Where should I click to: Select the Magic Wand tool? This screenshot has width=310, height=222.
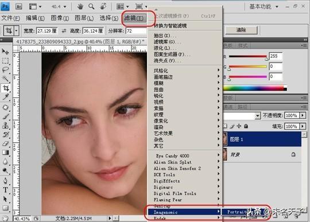pyautogui.click(x=5, y=79)
